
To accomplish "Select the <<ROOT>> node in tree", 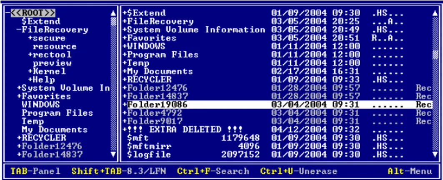I will pyautogui.click(x=33, y=13).
